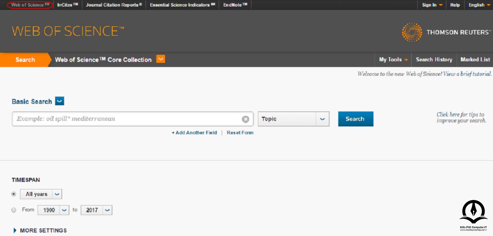Click the TIMESPAN heading
Image resolution: width=493 pixels, height=236 pixels.
(x=26, y=180)
